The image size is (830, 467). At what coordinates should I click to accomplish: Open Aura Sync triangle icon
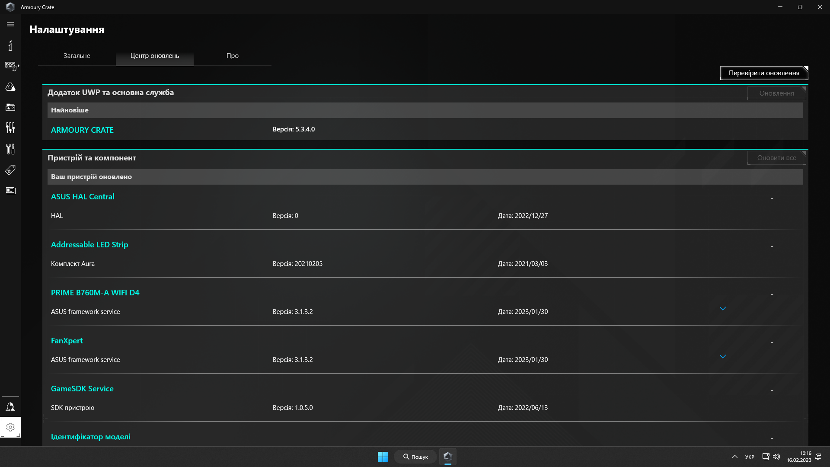point(10,87)
